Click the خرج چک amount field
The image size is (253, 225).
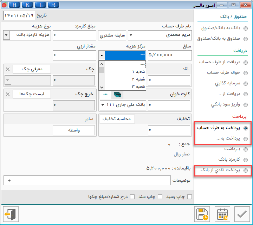74,105
